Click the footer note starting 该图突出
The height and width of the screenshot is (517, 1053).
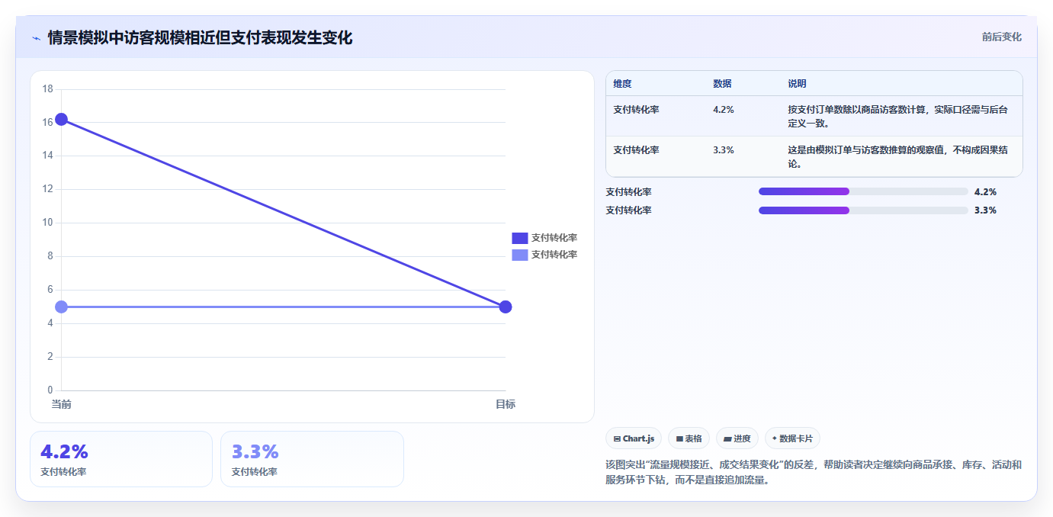pyautogui.click(x=814, y=473)
